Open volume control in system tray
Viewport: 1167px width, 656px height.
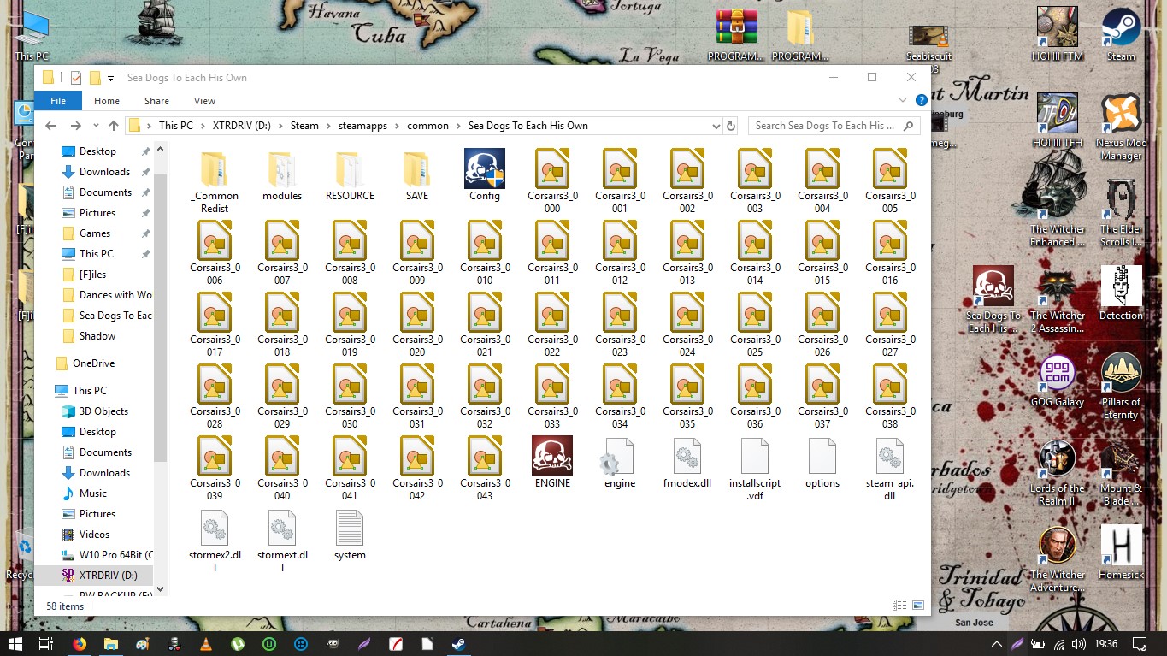point(1078,643)
